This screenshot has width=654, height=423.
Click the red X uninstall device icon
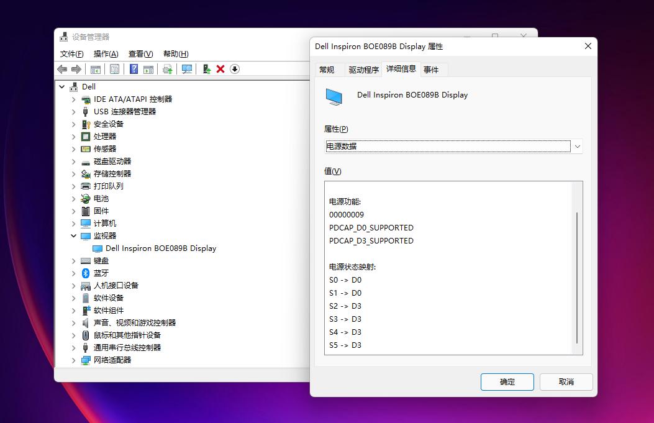pos(220,69)
